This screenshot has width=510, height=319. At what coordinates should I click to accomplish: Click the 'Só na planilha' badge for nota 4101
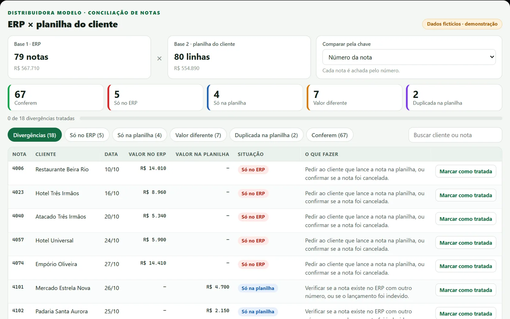click(258, 288)
